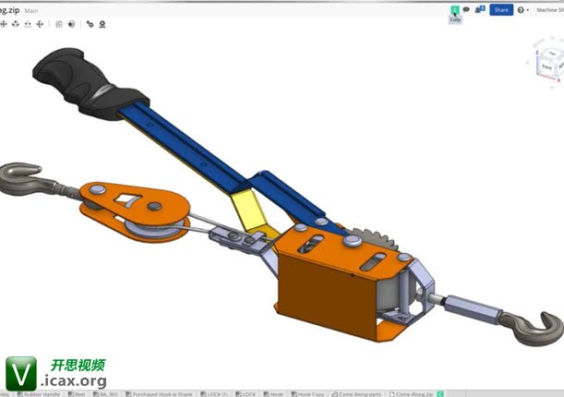The height and width of the screenshot is (397, 564).
Task: Click the Share button
Action: (501, 10)
